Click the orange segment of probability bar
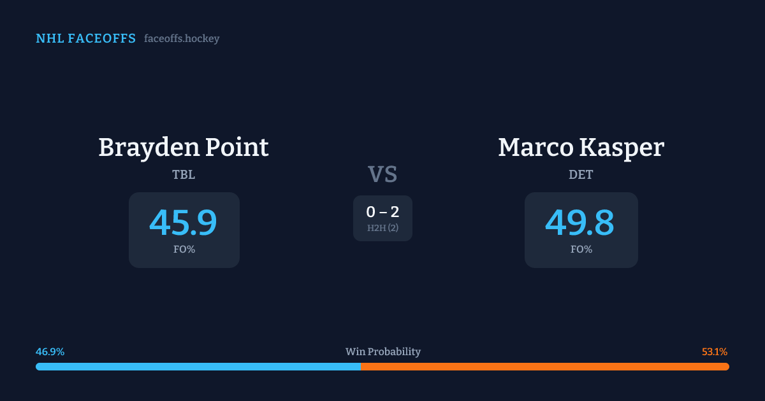The height and width of the screenshot is (401, 765). (x=545, y=367)
